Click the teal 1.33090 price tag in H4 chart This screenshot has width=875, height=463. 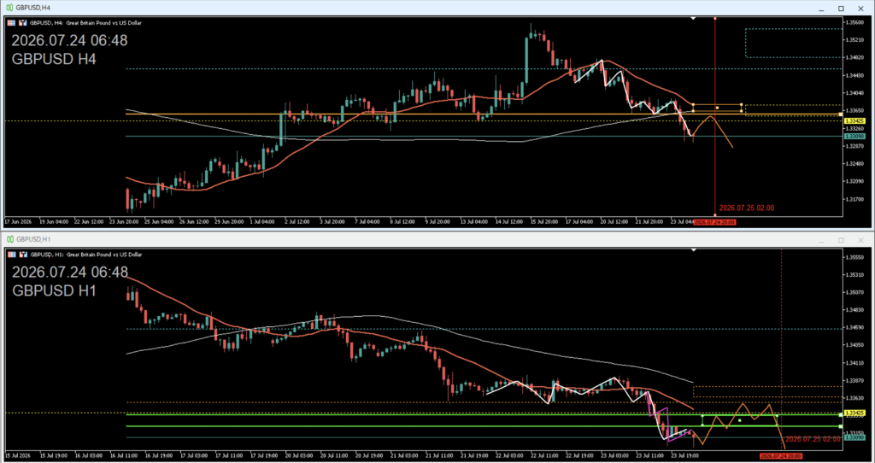854,136
